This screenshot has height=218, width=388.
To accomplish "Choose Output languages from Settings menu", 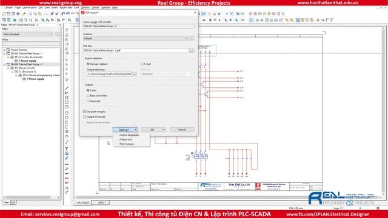I will pos(129,135).
